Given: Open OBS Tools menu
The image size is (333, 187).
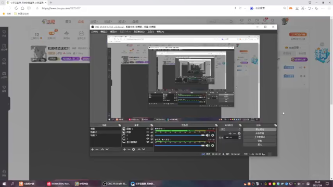Looking at the screenshot, I should coord(150,32).
